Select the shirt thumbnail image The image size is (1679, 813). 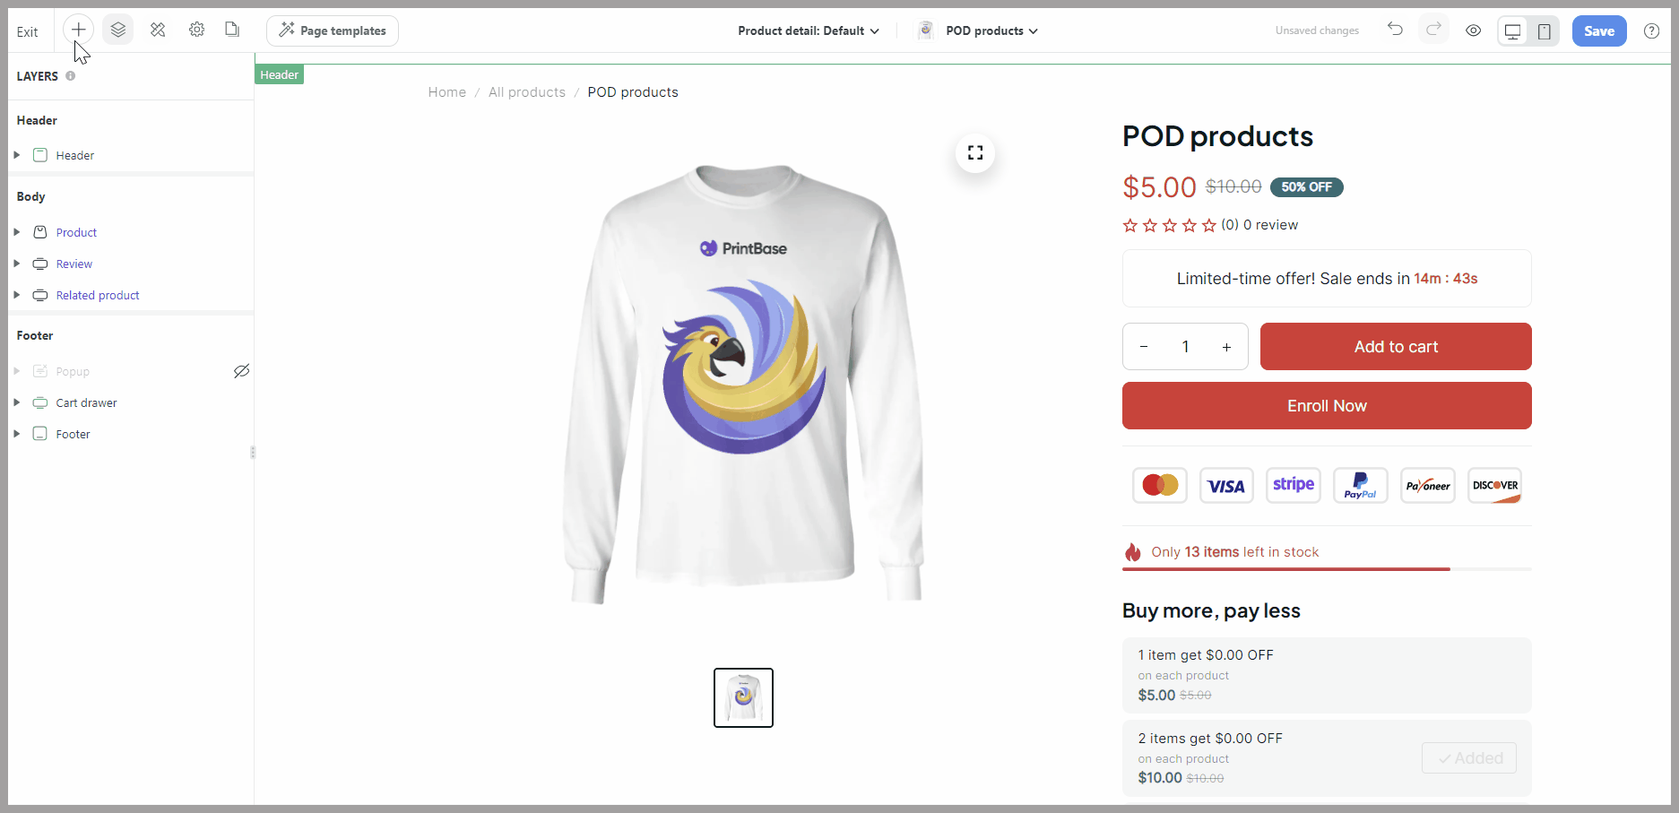743,697
